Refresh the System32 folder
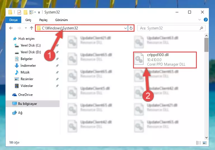215x150 pixels. point(131,28)
